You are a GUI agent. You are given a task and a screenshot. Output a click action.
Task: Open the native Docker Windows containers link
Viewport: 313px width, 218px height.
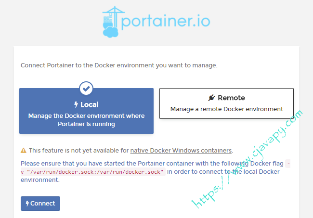181,150
